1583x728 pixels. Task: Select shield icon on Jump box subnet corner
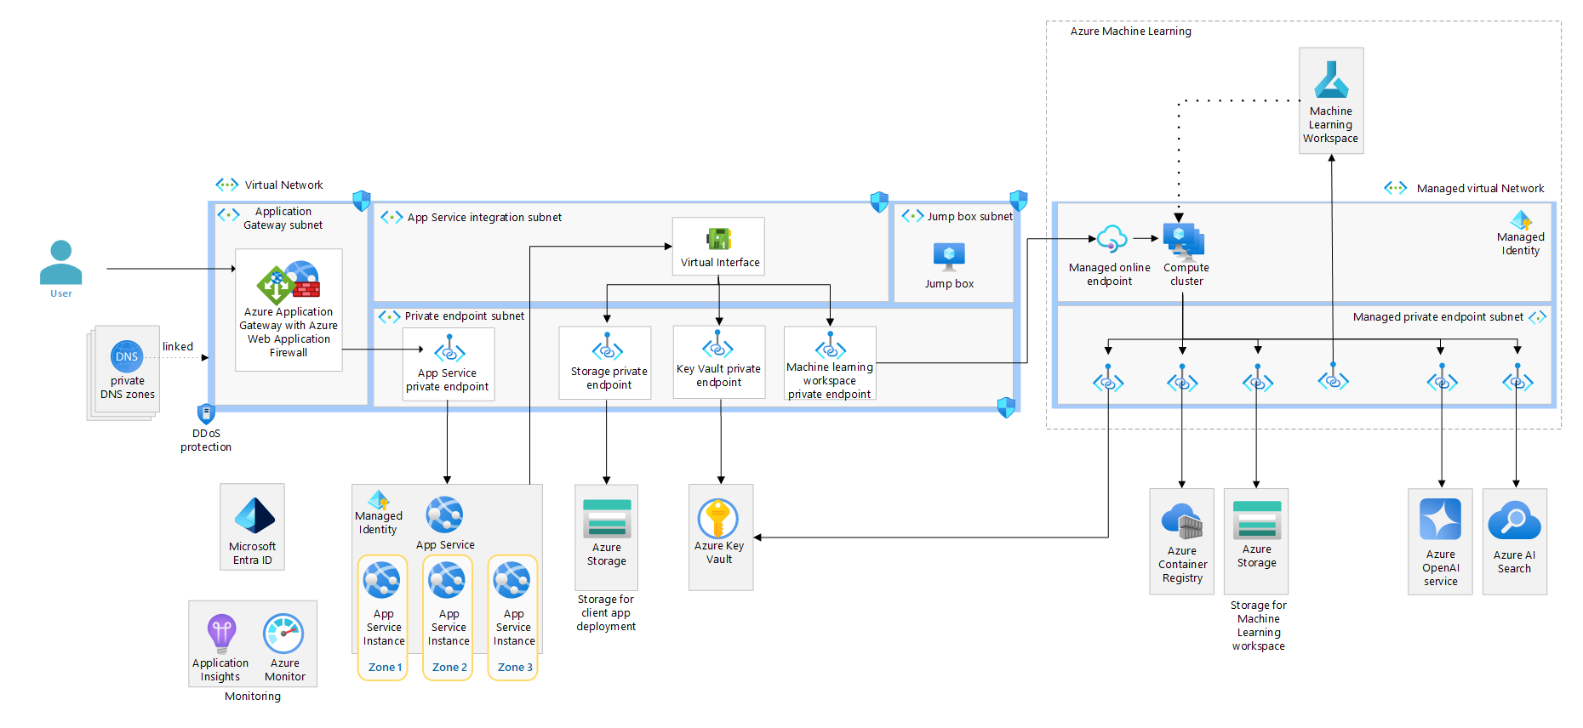pos(1019,201)
